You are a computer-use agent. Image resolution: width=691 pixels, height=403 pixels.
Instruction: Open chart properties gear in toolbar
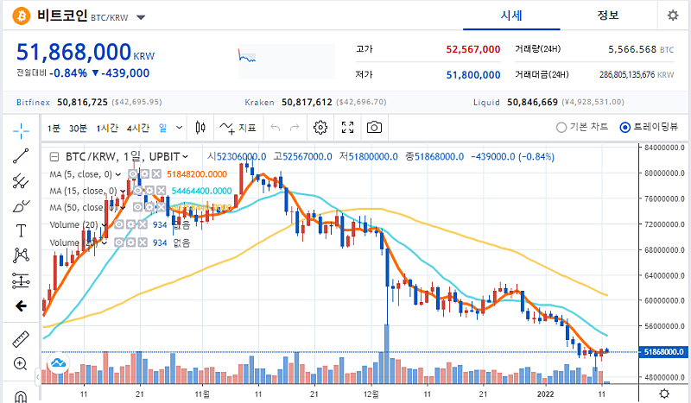[320, 128]
